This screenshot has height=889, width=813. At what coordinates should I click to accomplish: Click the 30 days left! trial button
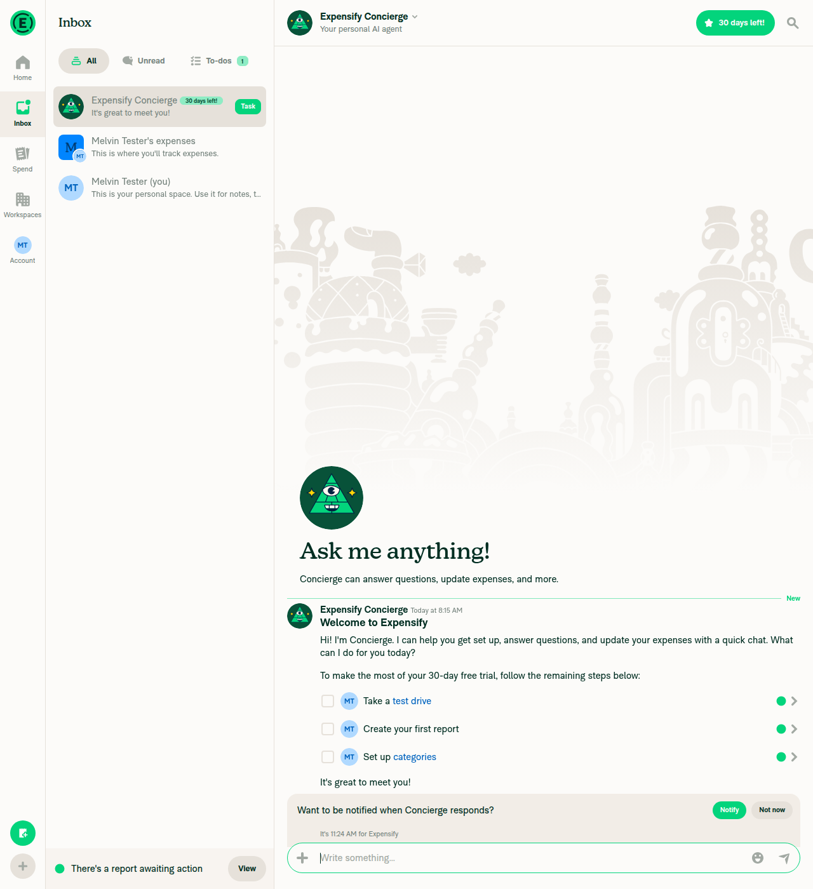(736, 23)
